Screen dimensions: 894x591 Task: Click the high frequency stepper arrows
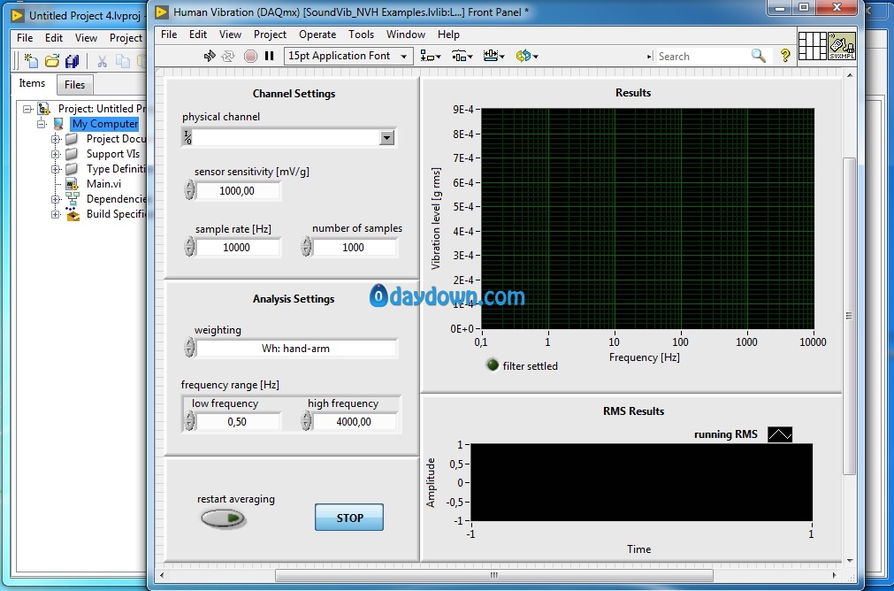pos(307,421)
